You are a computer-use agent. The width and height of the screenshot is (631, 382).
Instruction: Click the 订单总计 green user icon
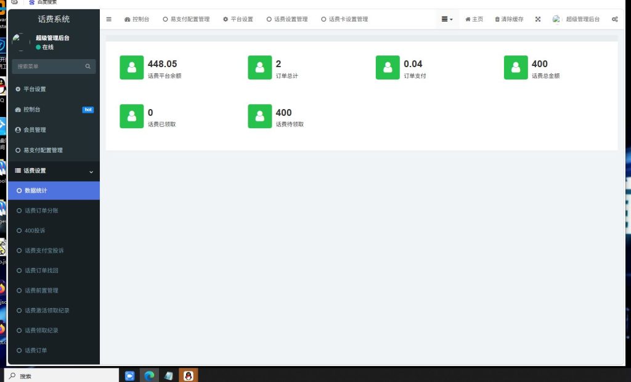tap(260, 67)
